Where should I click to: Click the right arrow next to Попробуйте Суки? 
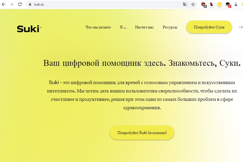point(240,27)
